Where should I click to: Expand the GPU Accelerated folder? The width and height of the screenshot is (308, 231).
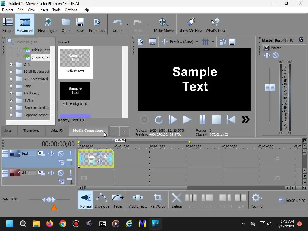pos(11,79)
